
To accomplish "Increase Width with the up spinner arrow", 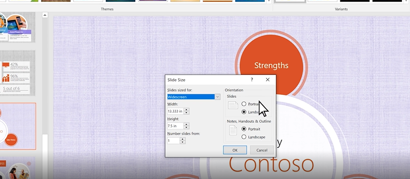I will [x=186, y=110].
